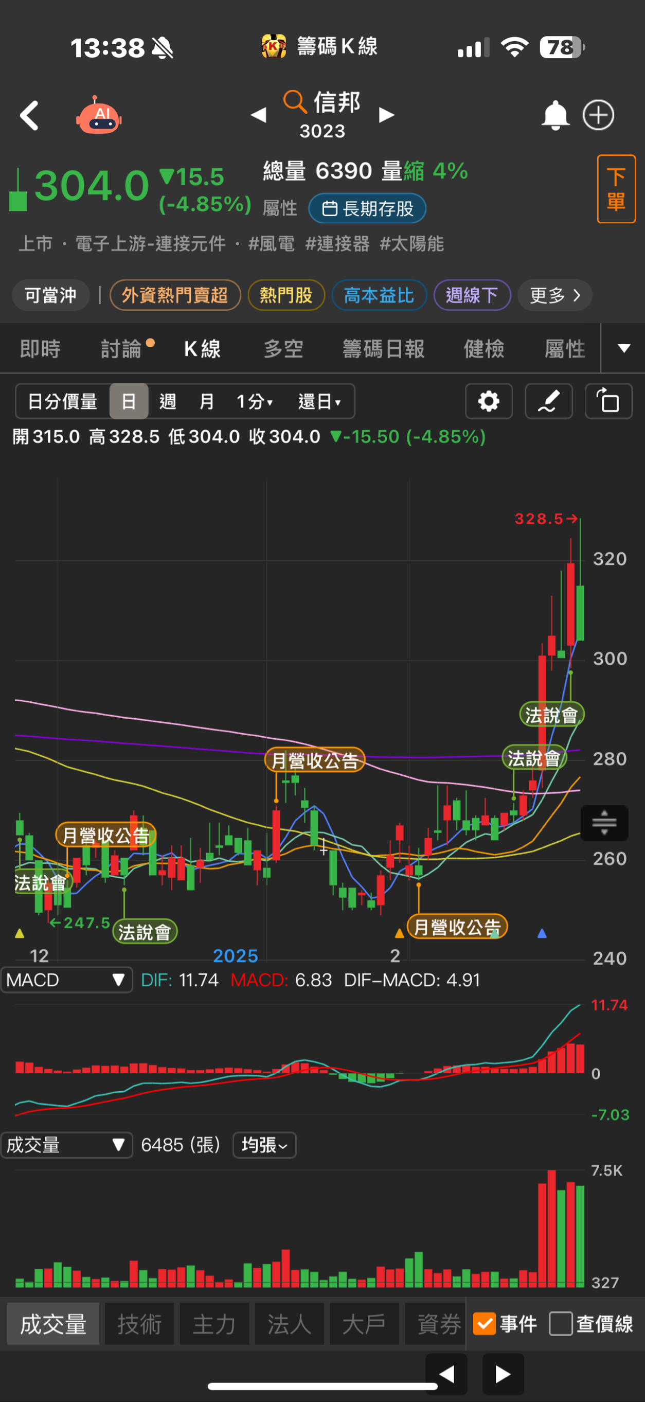
Task: Go to previous stock with left triangle
Action: 259,115
